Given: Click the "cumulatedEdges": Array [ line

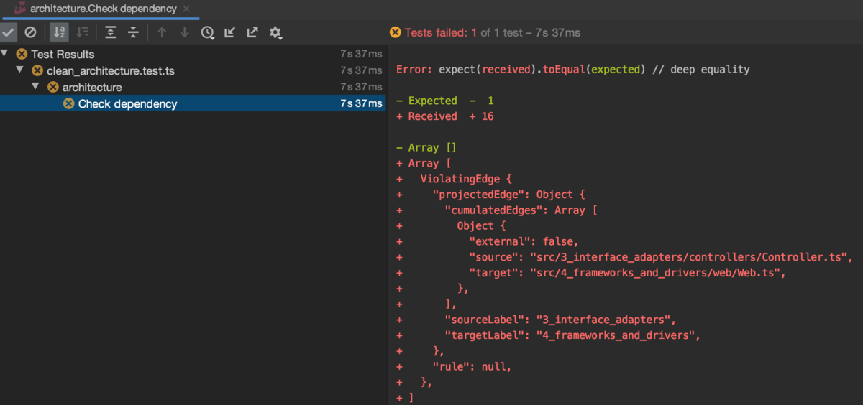Looking at the screenshot, I should (x=521, y=210).
